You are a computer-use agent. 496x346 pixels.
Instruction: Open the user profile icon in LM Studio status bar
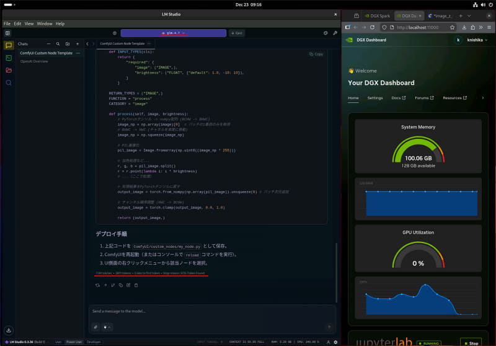[329, 342]
